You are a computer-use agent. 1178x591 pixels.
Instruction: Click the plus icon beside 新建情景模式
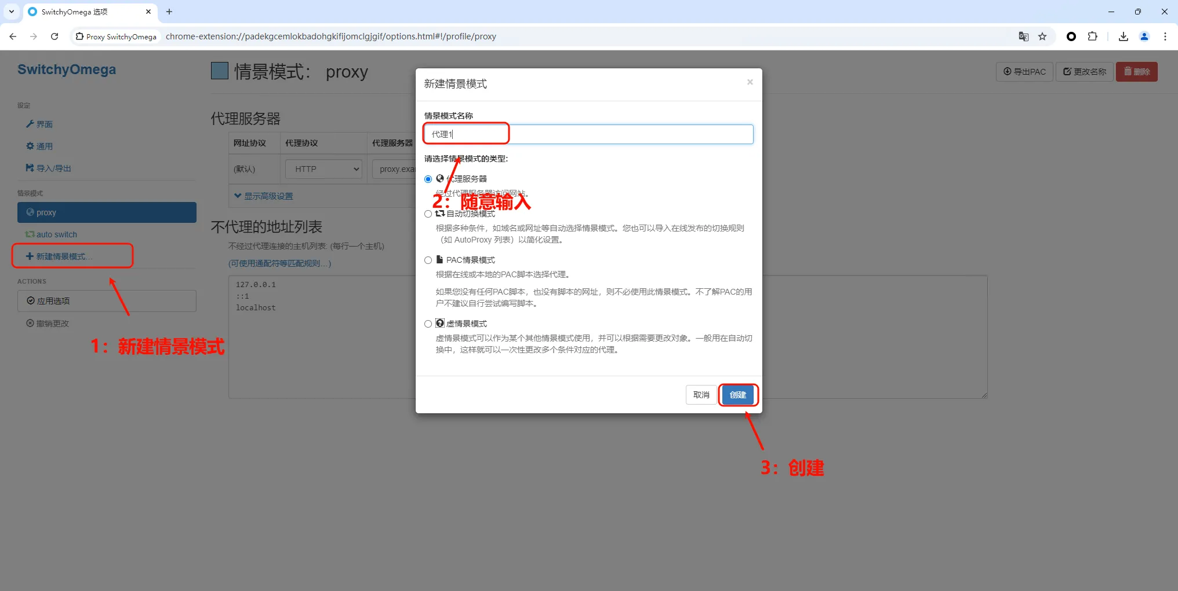[30, 256]
